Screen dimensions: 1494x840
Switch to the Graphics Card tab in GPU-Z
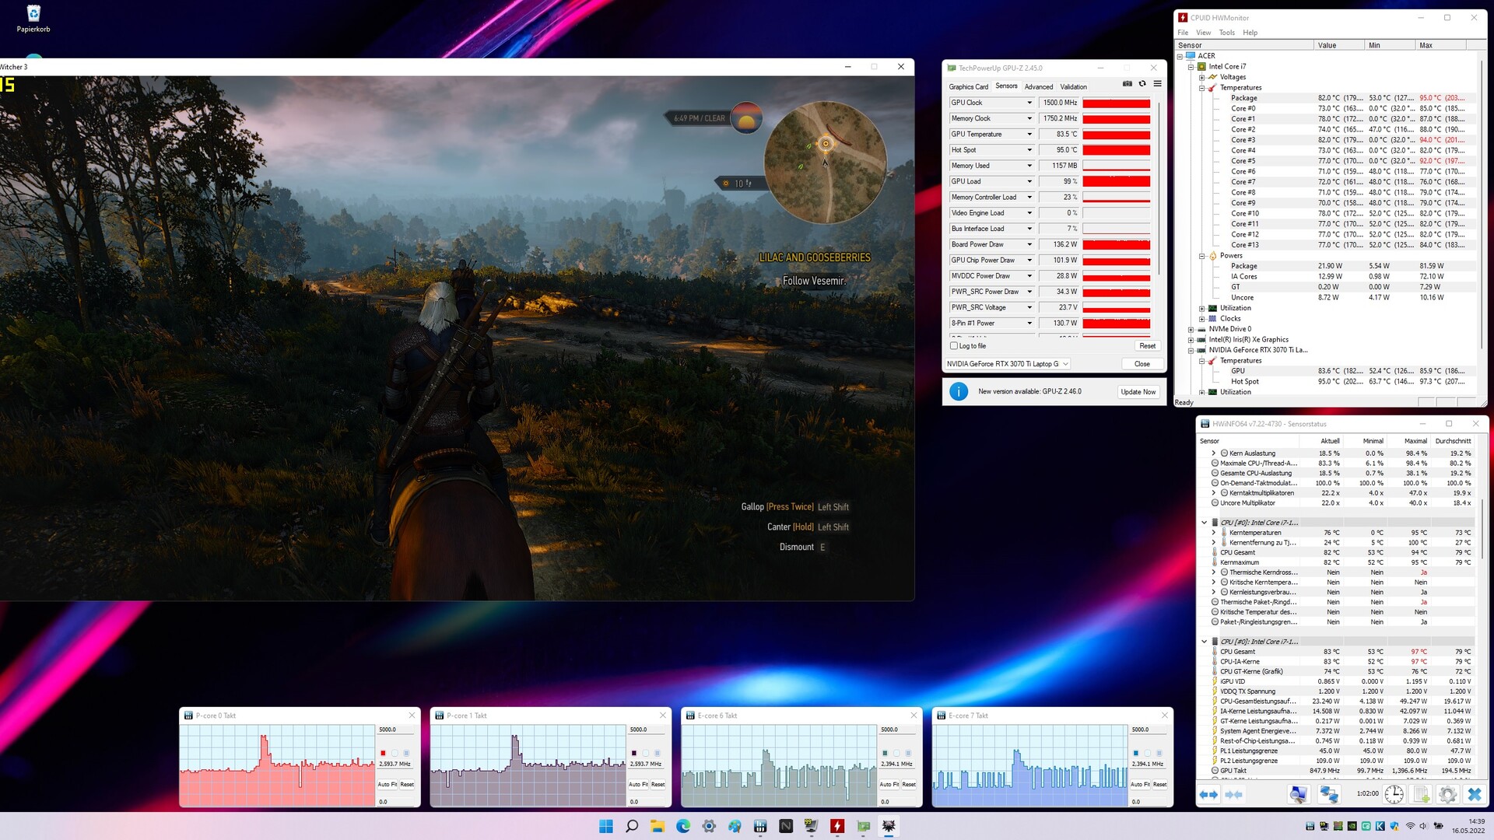pyautogui.click(x=968, y=87)
